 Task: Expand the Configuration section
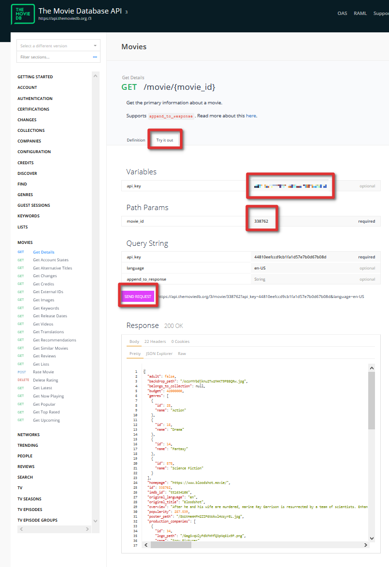34,152
